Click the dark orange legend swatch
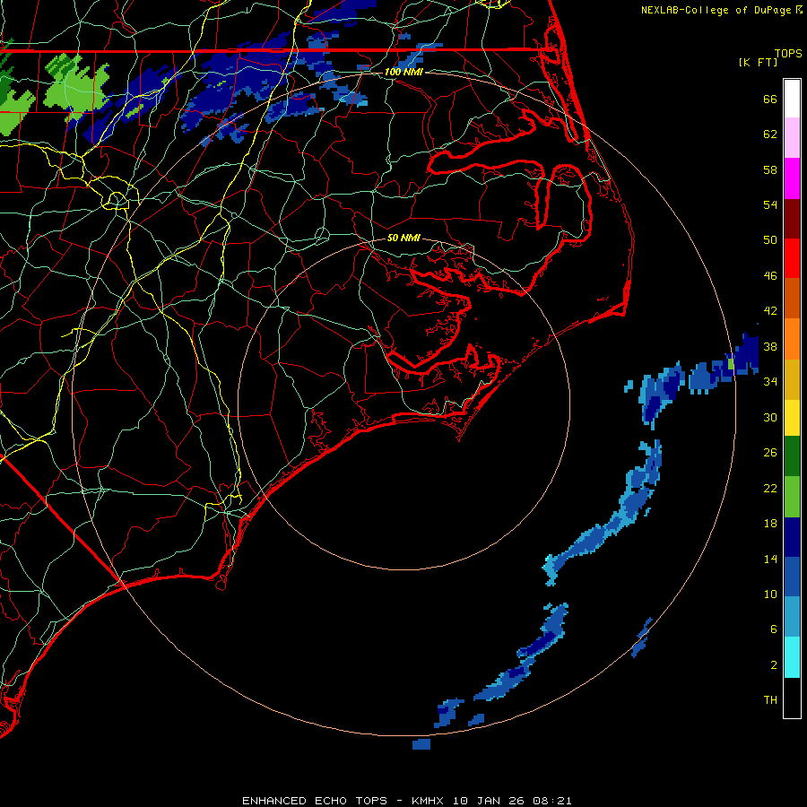Screen dimensions: 807x807 (792, 298)
